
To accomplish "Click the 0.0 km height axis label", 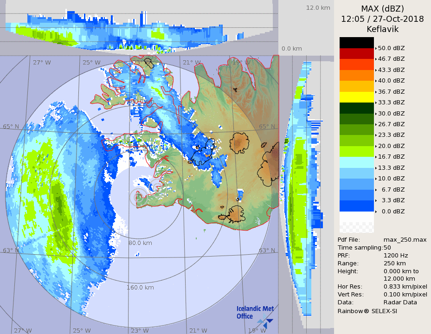I will click(292, 49).
